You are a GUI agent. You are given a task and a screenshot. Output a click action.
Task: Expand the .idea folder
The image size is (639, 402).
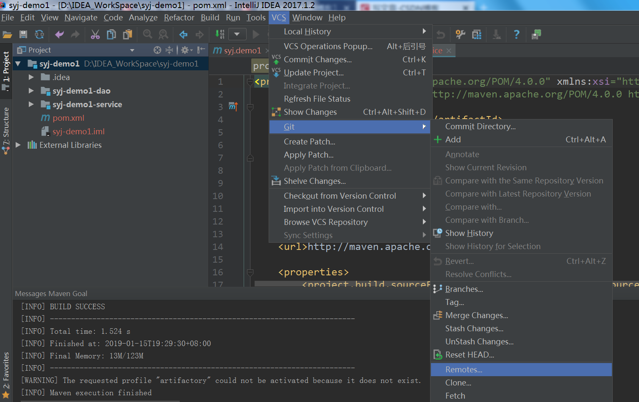pyautogui.click(x=31, y=77)
